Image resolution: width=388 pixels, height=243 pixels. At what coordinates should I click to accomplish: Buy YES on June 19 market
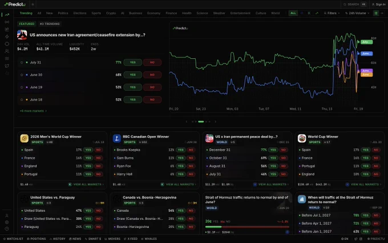pos(133,87)
